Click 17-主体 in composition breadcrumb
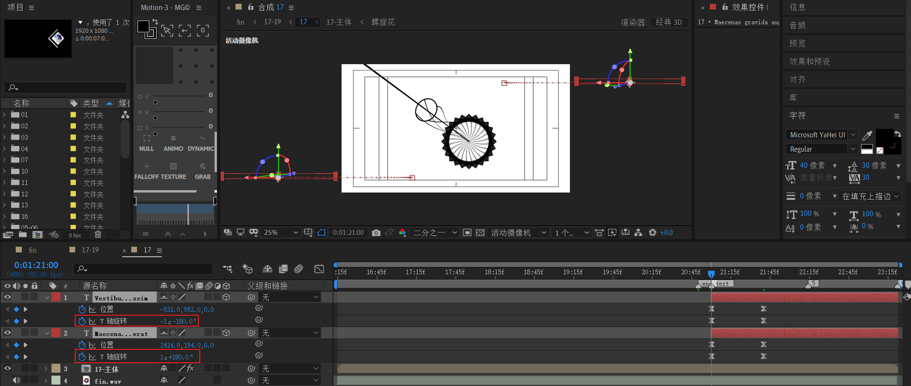 (x=339, y=22)
